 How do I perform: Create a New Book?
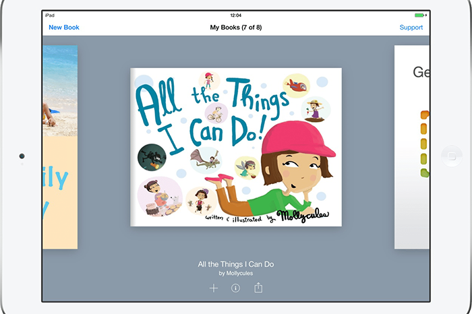point(64,28)
